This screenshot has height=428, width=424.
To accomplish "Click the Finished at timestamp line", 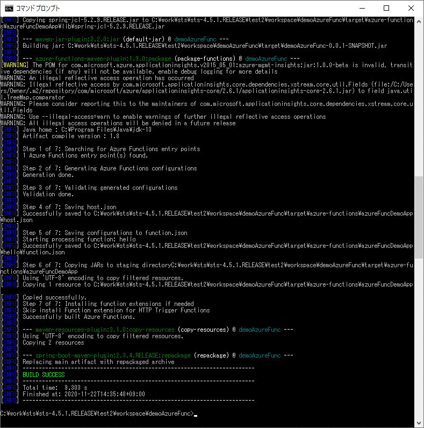I will pos(83,394).
